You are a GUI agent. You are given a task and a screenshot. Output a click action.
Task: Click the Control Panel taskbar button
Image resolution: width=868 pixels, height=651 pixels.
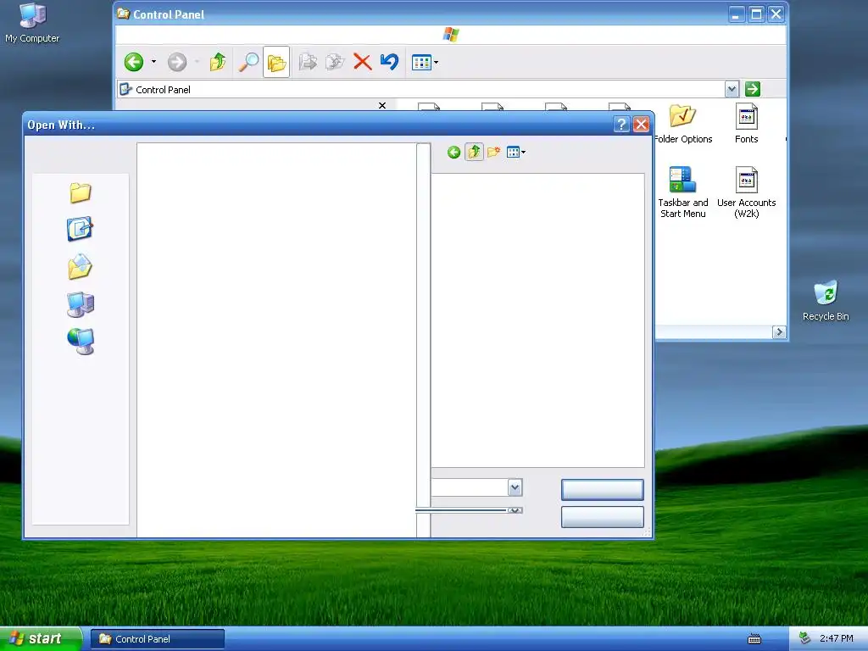(158, 639)
